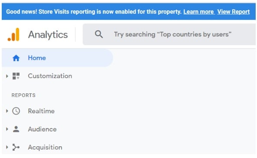Expand the Customization section arrow
257x158 pixels.
(x=7, y=76)
